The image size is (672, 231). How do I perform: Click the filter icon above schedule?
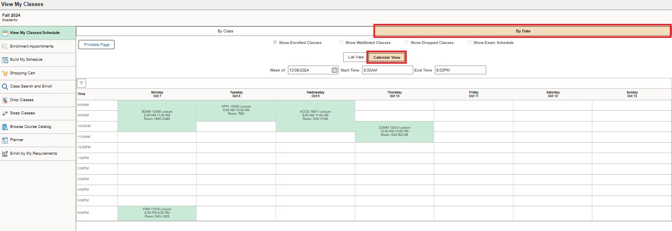[81, 83]
